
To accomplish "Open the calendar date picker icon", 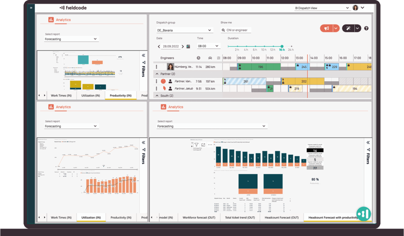I will [x=188, y=46].
